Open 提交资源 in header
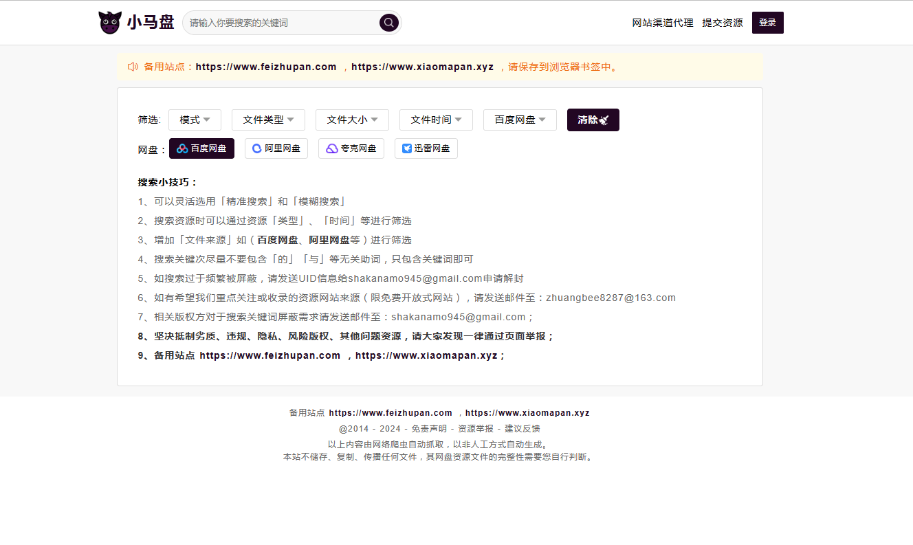The height and width of the screenshot is (545, 913). point(723,23)
